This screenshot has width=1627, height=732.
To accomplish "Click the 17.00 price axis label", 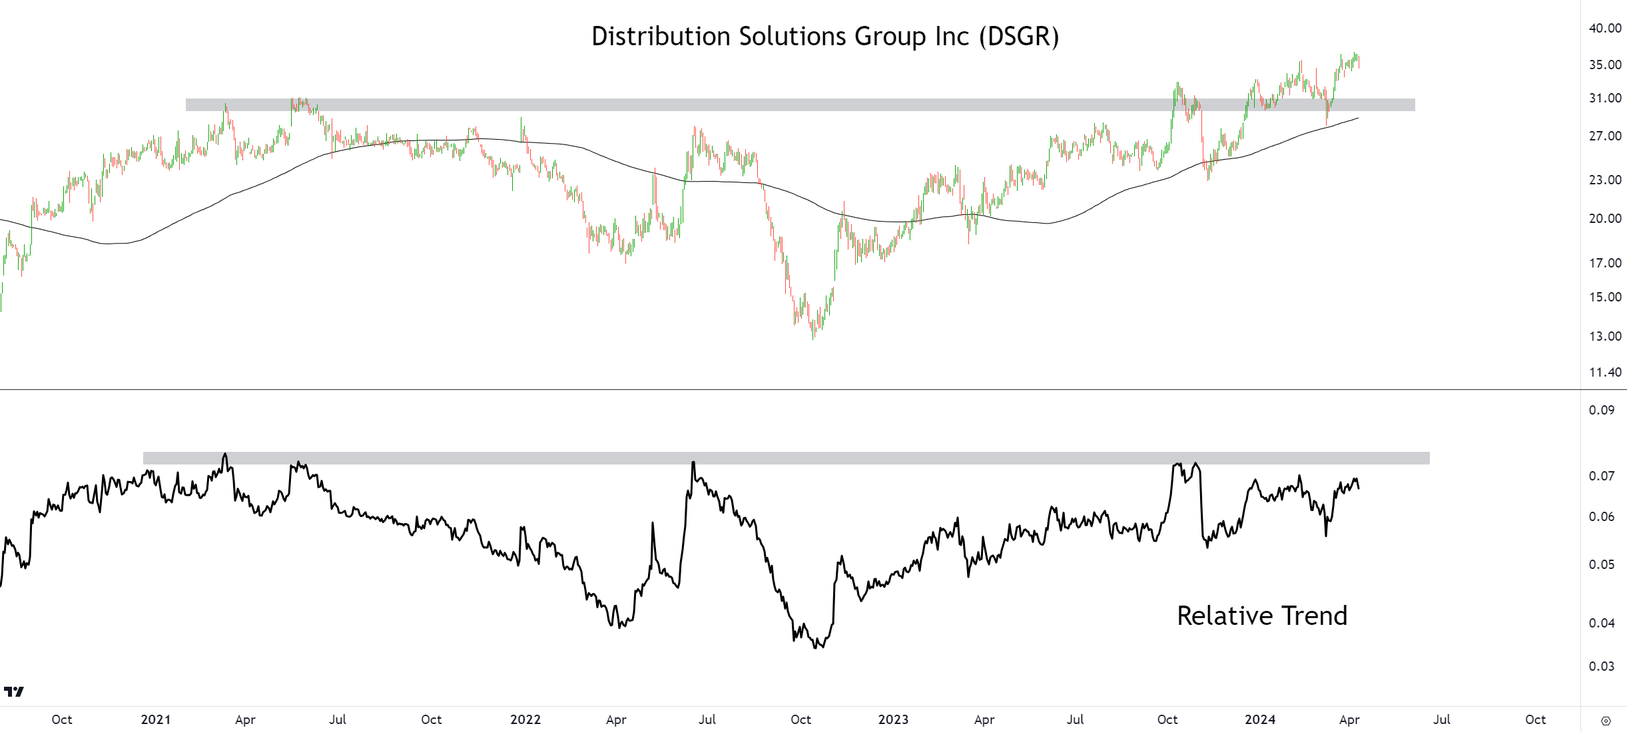I will (x=1605, y=263).
